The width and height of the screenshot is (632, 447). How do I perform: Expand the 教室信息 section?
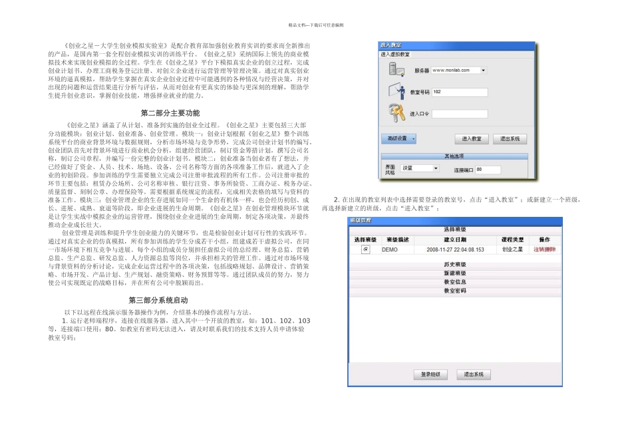[x=455, y=282]
